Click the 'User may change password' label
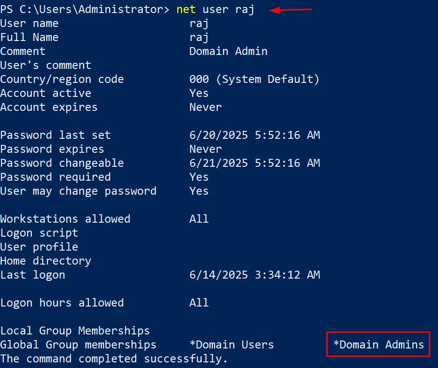 (78, 191)
